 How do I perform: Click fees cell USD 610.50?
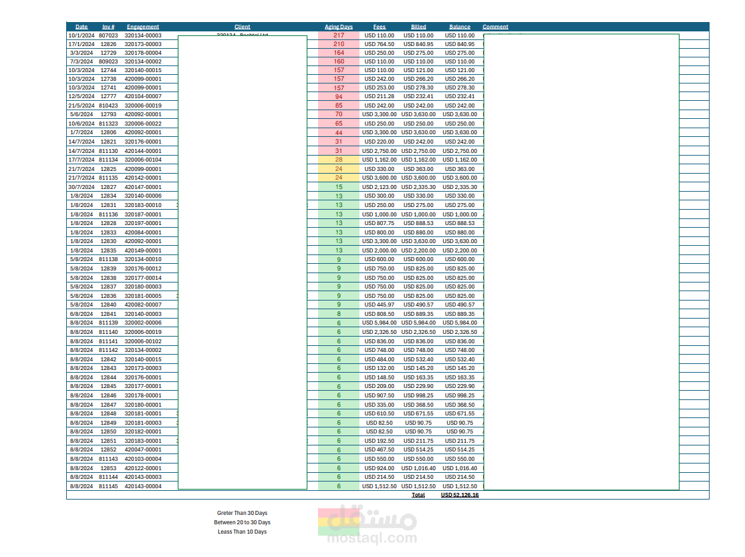379,413
